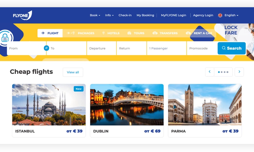Screen dimensions: 254x152
Task: Click the Search button
Action: [x=231, y=48]
